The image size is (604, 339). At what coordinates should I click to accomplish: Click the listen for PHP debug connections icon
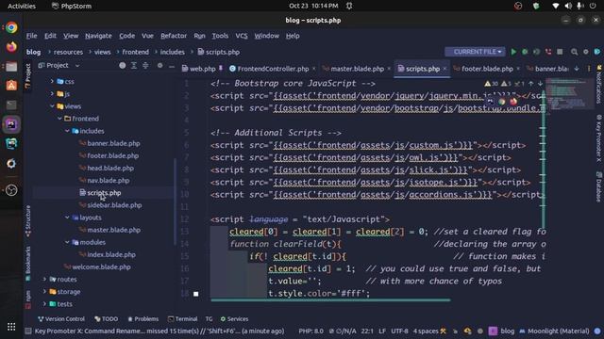(548, 52)
